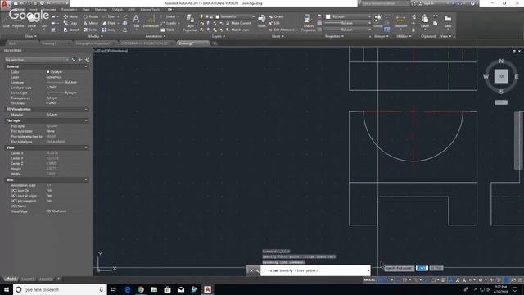Toggle Clean Screen in the status bar
The width and height of the screenshot is (524, 295).
coord(513,280)
